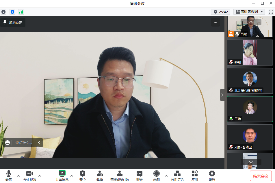Select 刘彬-省精卫 participant tile

tap(250, 137)
